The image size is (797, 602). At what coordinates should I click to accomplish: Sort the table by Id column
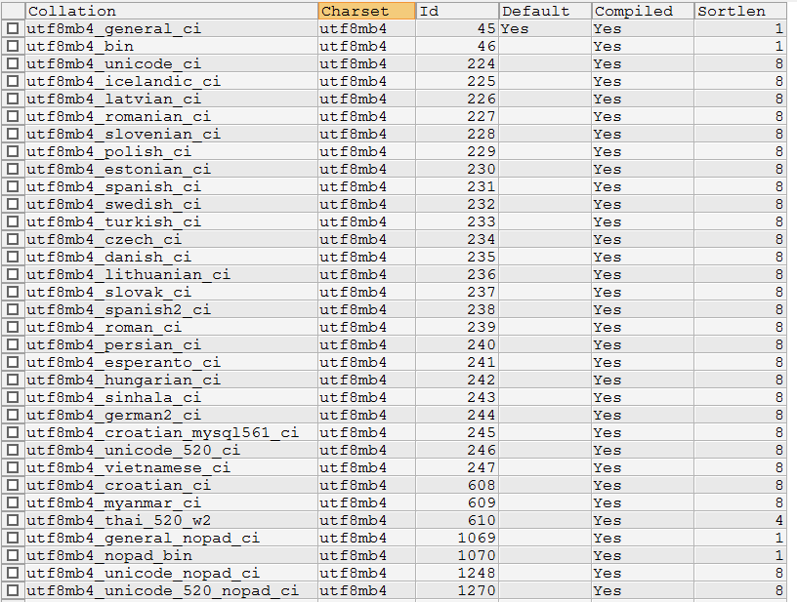456,11
